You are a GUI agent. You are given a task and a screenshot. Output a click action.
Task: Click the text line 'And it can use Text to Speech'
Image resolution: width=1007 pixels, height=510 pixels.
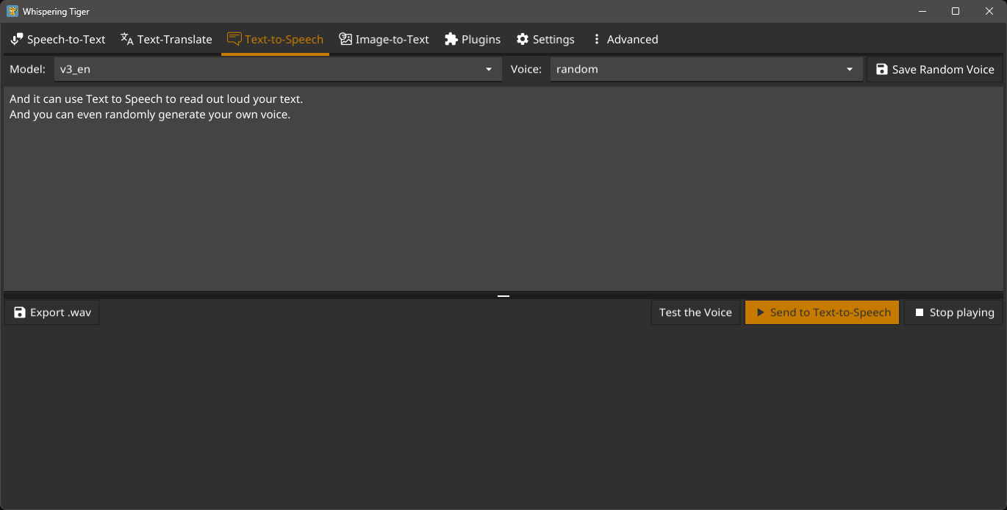156,98
